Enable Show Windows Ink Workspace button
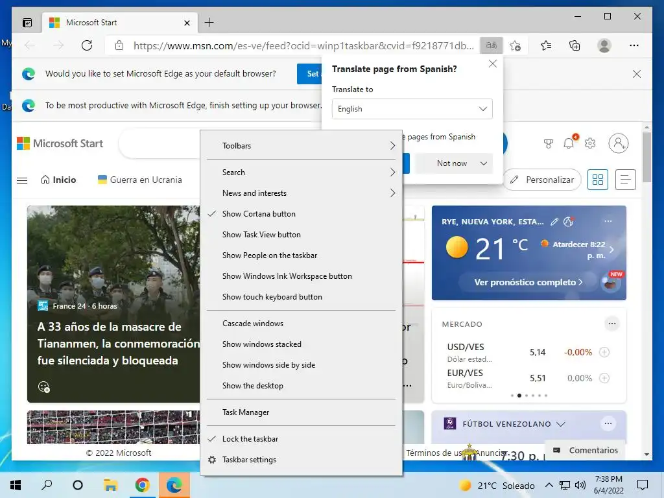This screenshot has width=664, height=498. [x=301, y=276]
